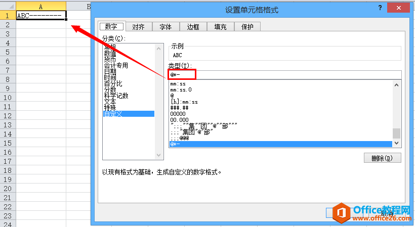Select the 保护 tab
Viewport: 415px width, 227px height.
(247, 27)
